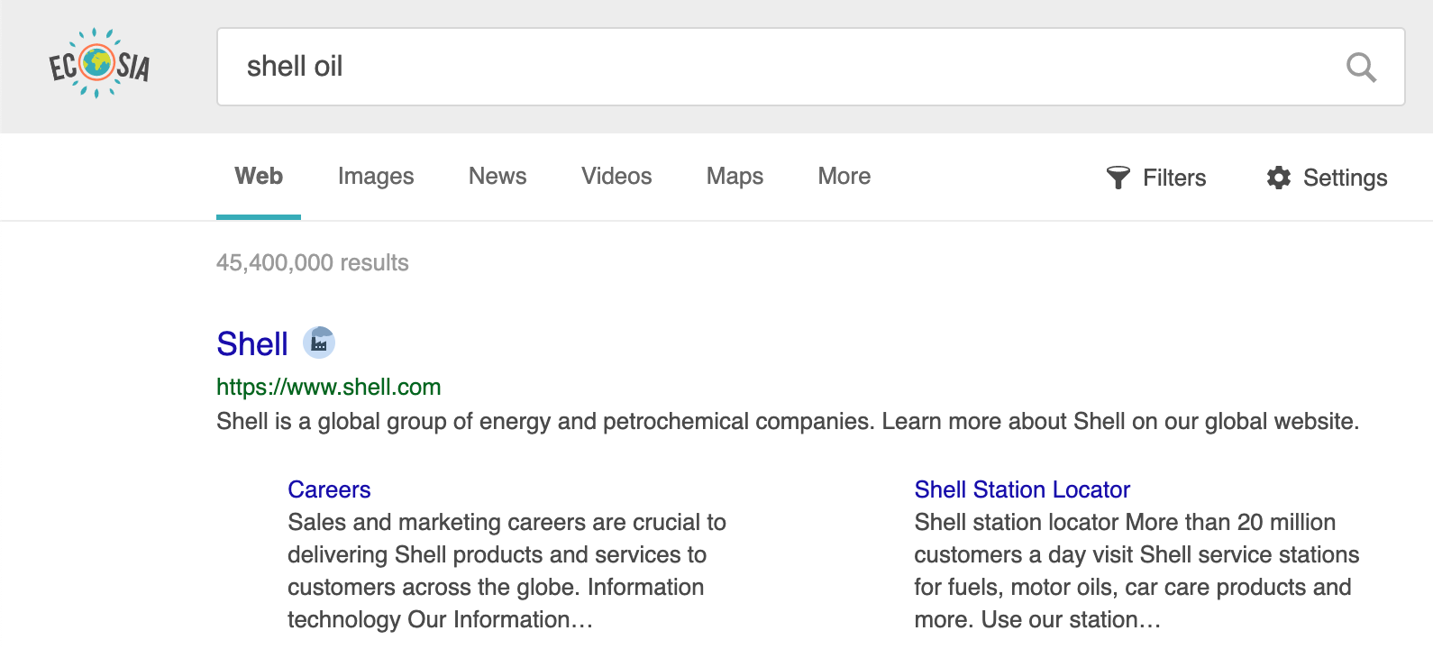
Task: Click the Station Locator description about 20 million customers
Action: click(1136, 571)
